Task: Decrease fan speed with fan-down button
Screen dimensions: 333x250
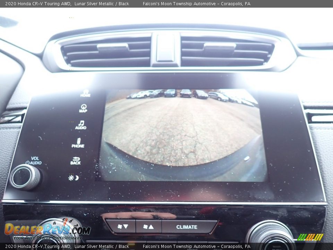Action: 121,227
